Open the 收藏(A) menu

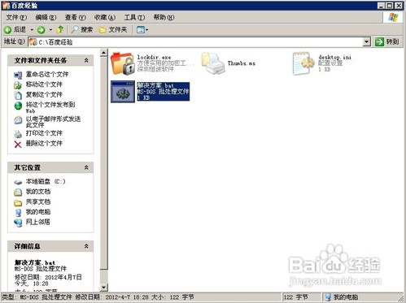[x=105, y=18]
